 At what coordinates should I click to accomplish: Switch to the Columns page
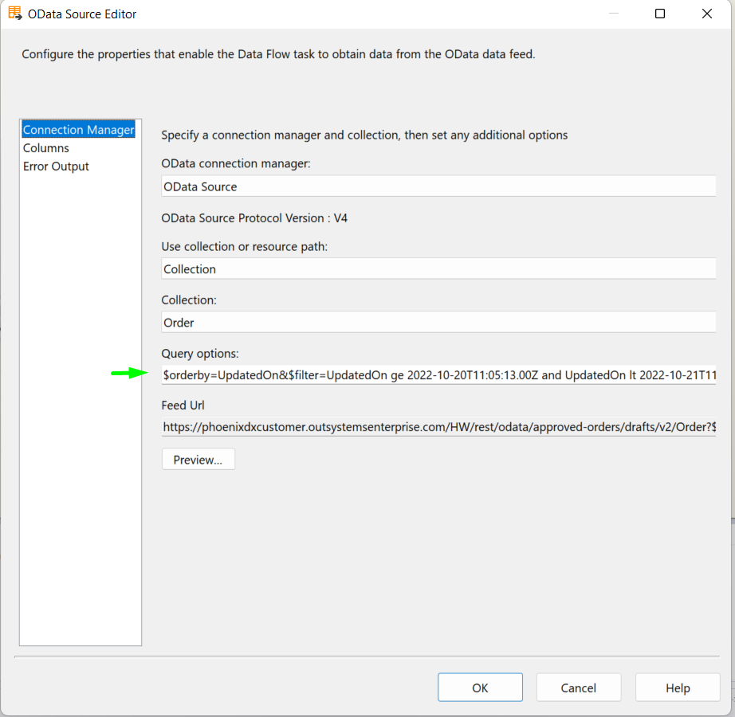pyautogui.click(x=46, y=148)
